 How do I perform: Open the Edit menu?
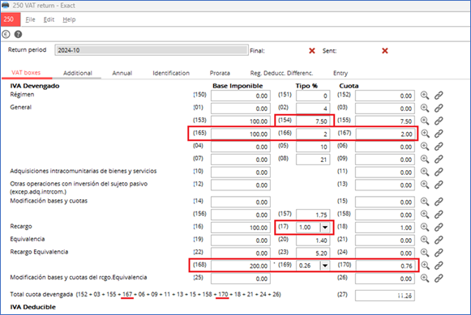[49, 19]
